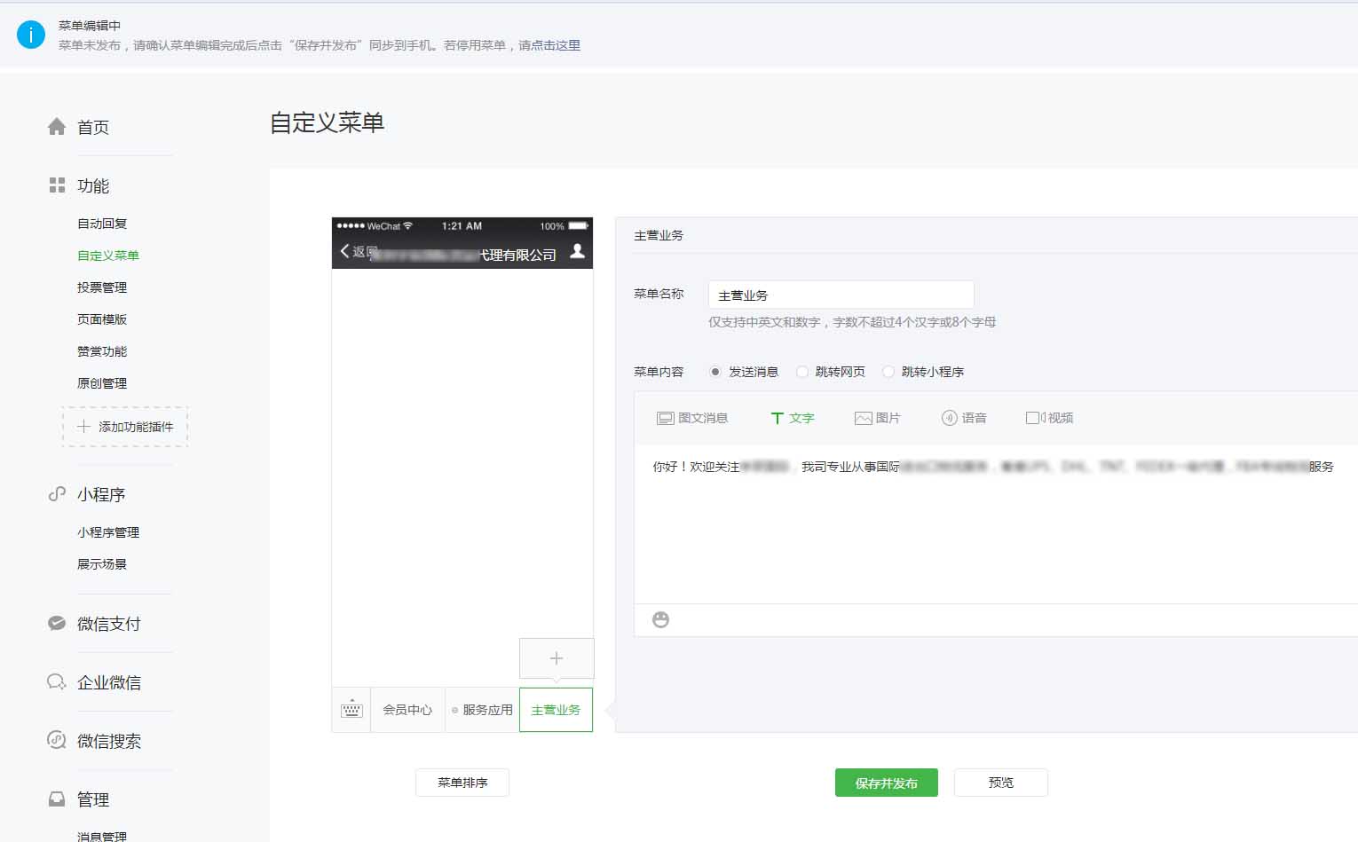
Task: Expand the 功能 section in sidebar
Action: coord(92,185)
